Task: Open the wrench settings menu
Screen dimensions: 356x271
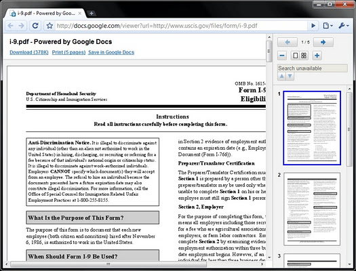Action: pyautogui.click(x=344, y=26)
